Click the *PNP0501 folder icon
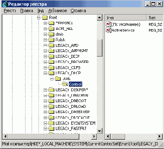The image size is (164, 149). 51,23
